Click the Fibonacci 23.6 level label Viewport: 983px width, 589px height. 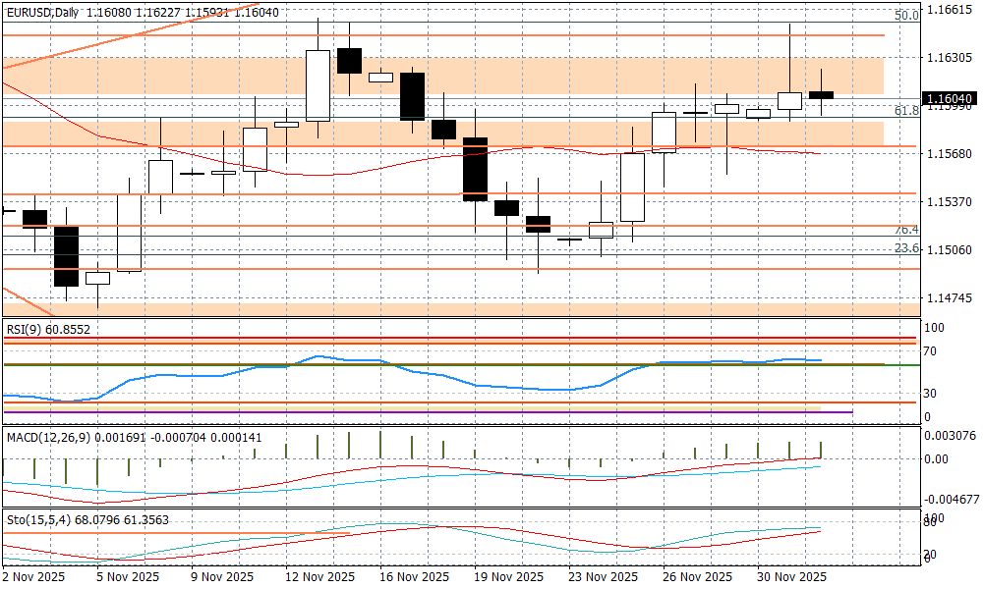point(905,248)
